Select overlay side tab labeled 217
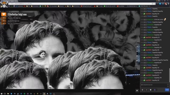The width and height of the screenshot is (170, 95). point(138,51)
